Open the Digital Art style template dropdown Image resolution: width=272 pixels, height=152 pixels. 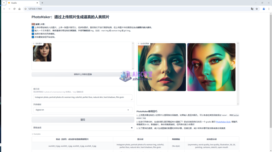tap(83, 110)
